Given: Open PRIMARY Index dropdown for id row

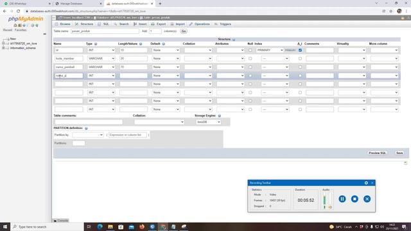Looking at the screenshot, I should point(270,50).
